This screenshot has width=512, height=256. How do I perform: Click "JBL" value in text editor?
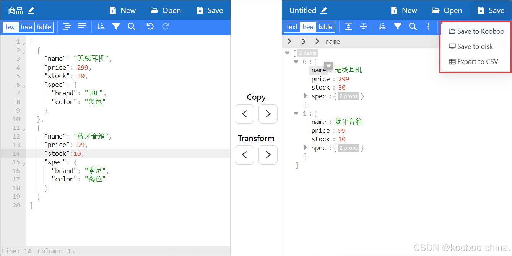click(x=94, y=93)
